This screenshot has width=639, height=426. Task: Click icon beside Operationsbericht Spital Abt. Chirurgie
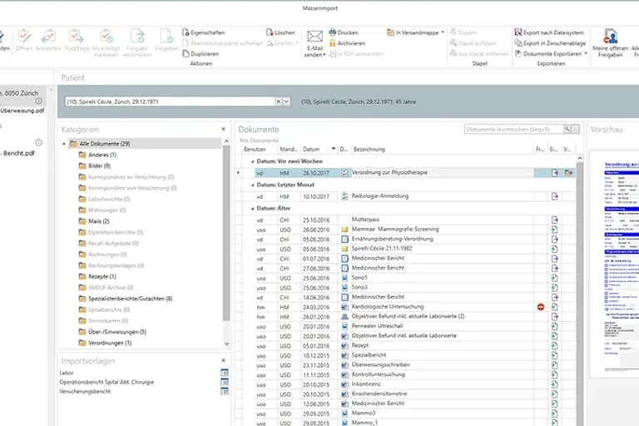click(224, 382)
